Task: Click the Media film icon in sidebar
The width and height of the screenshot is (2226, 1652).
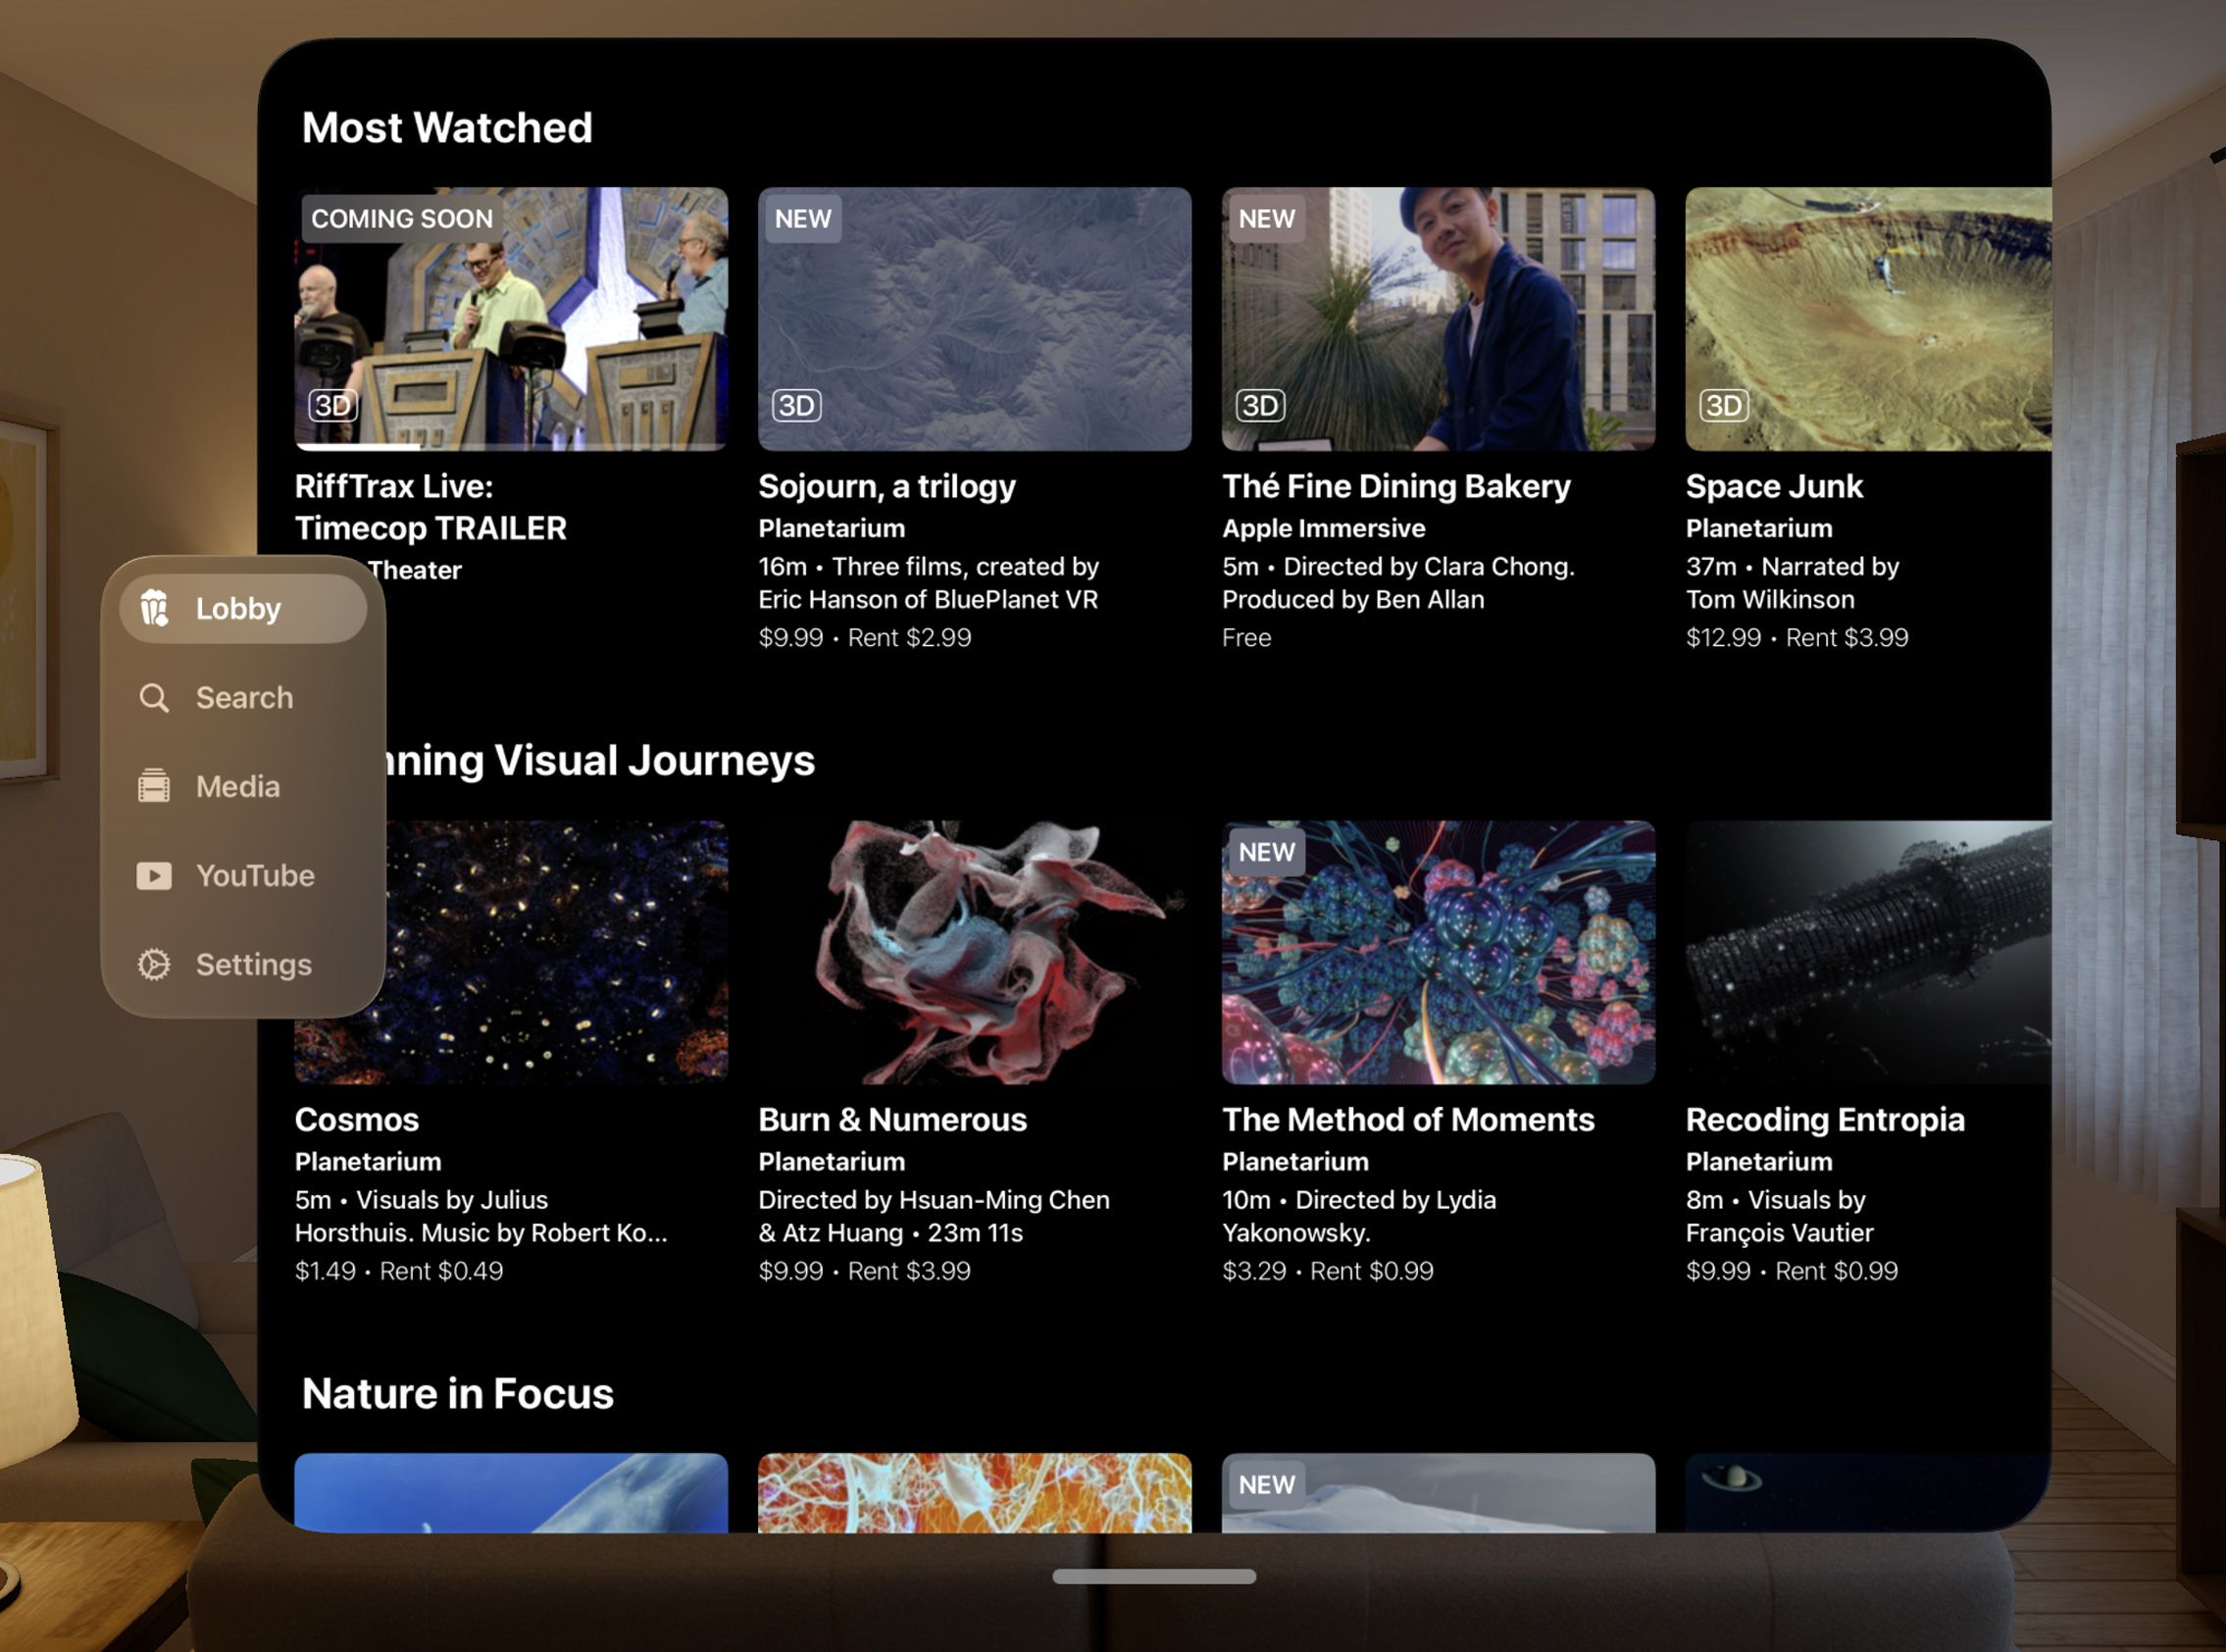Action: [x=154, y=786]
